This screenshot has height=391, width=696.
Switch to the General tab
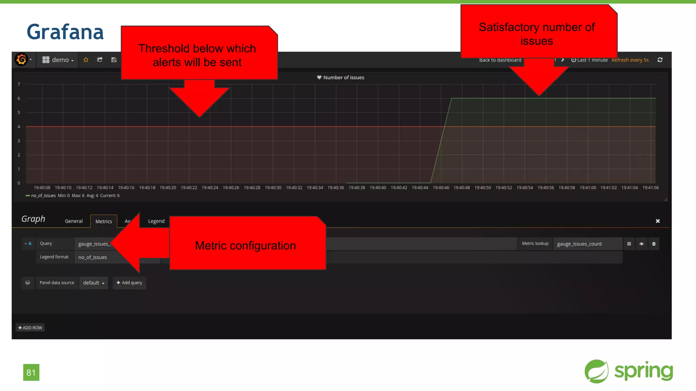coord(74,221)
